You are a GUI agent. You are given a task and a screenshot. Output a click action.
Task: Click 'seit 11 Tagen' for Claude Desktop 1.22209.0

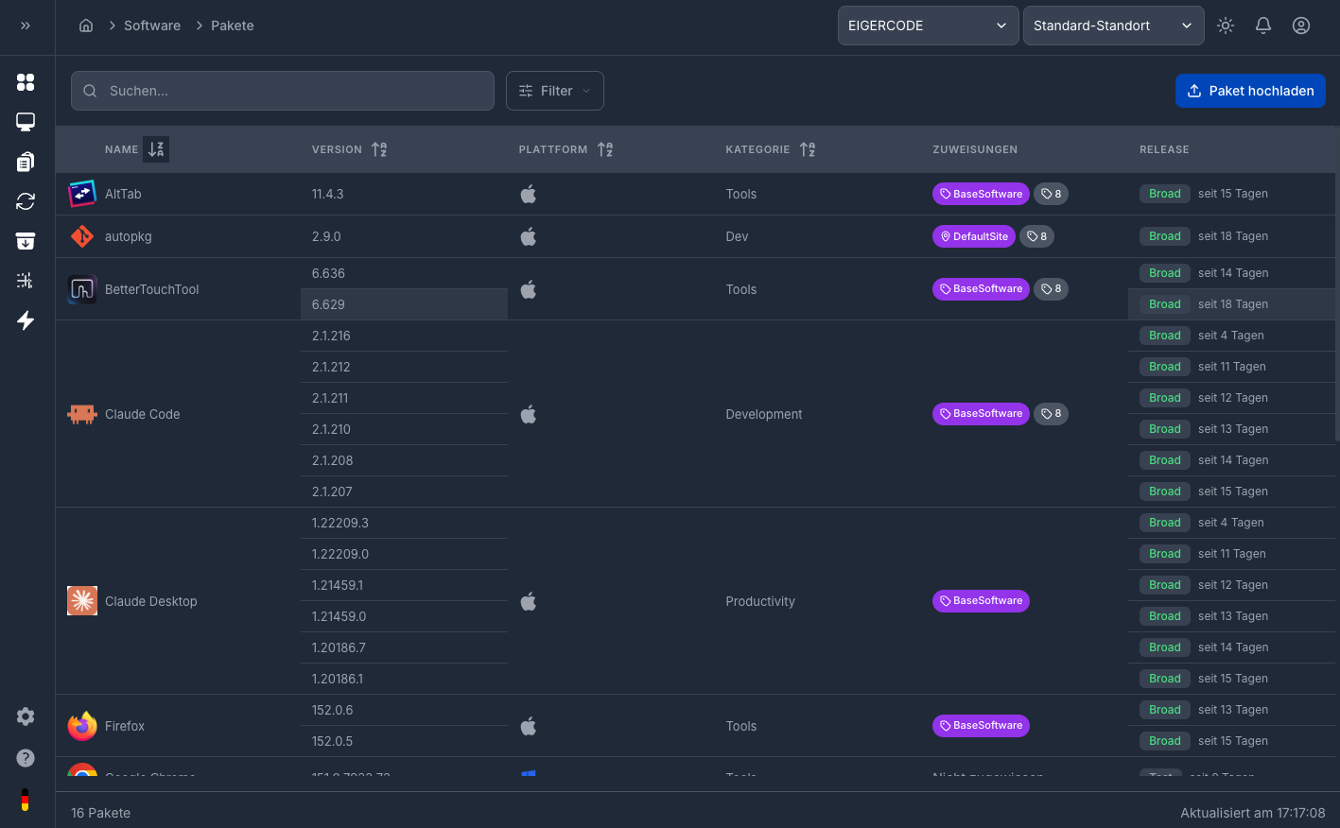1232,554
